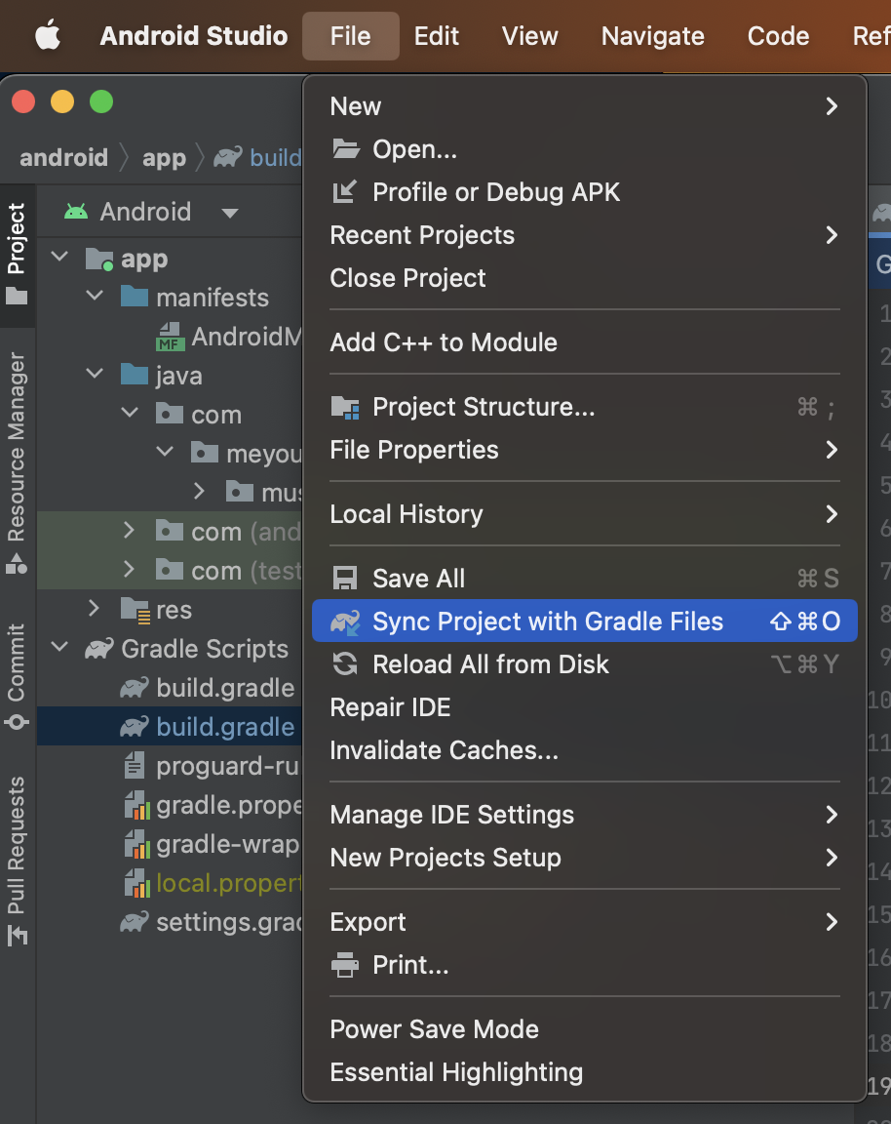
Task: Select Profile or Debug APK
Action: tap(496, 192)
